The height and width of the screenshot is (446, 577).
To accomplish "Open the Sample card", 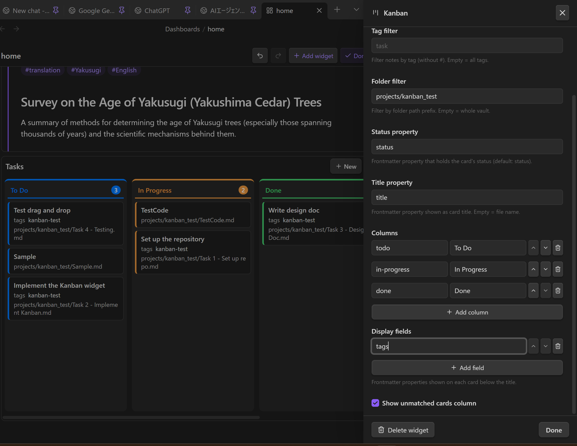I will tap(66, 261).
